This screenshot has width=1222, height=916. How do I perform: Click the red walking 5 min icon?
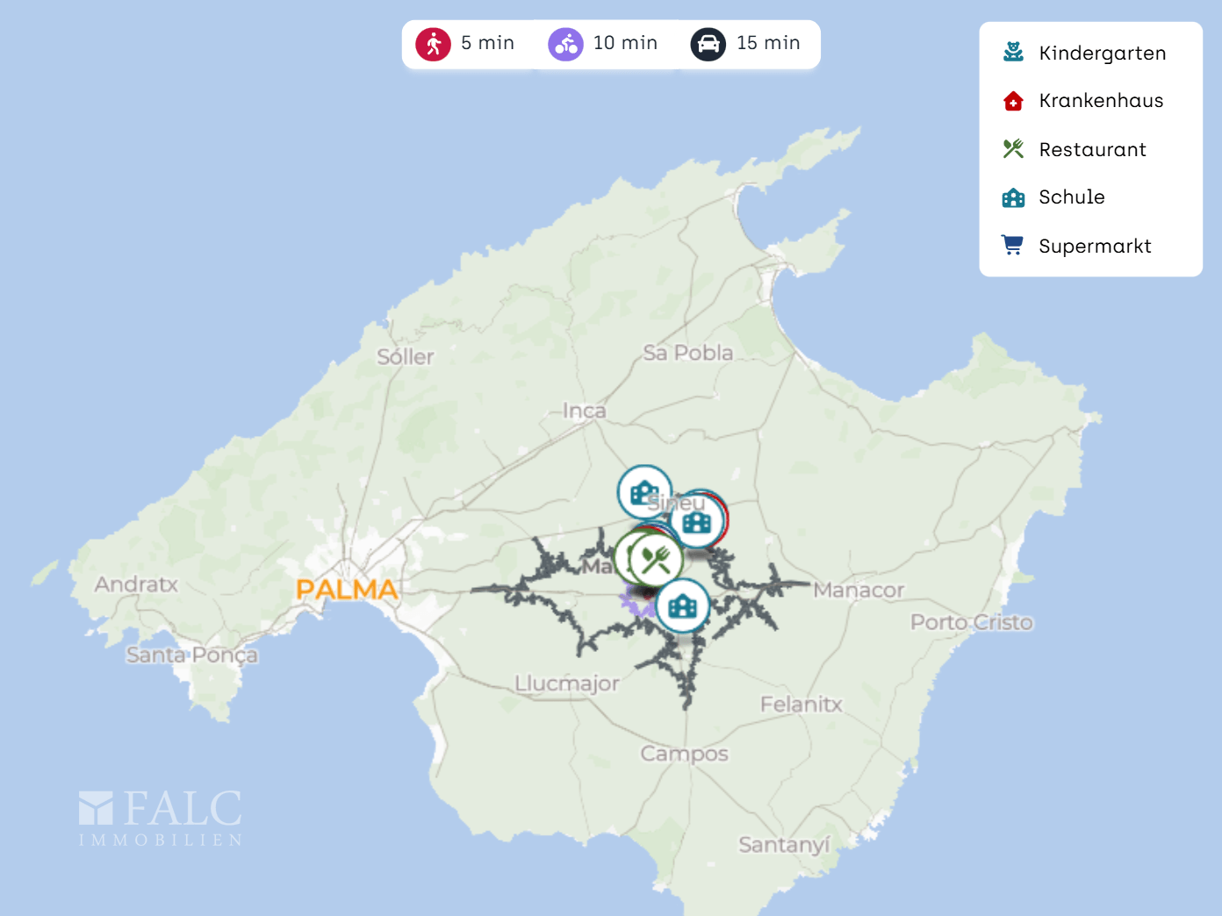(x=433, y=44)
